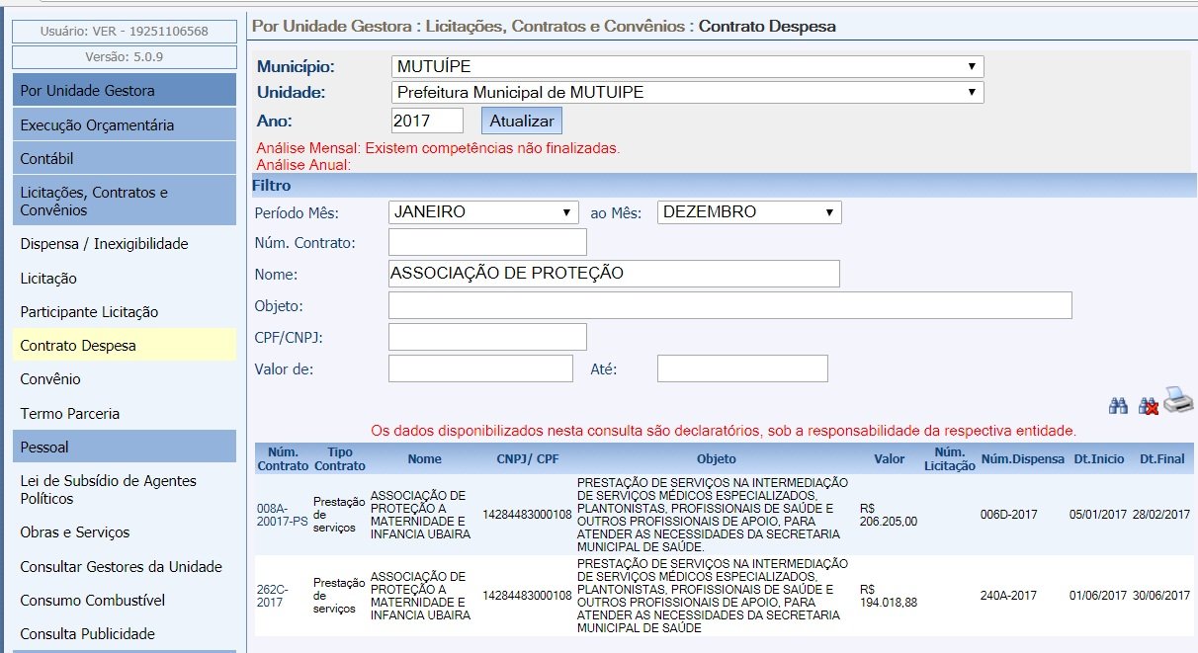
Task: Open Consumo Combustível page
Action: click(93, 601)
